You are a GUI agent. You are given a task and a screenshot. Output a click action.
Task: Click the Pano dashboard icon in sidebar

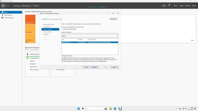pyautogui.click(x=2, y=12)
